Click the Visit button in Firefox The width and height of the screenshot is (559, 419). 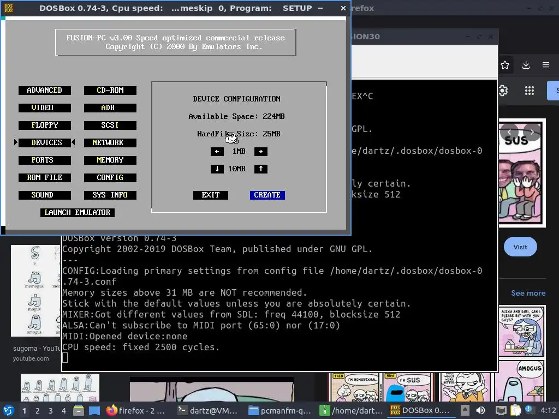pyautogui.click(x=520, y=247)
